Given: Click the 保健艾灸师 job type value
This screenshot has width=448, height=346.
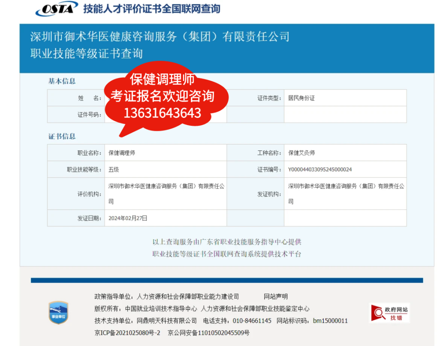Looking at the screenshot, I should pos(302,153).
